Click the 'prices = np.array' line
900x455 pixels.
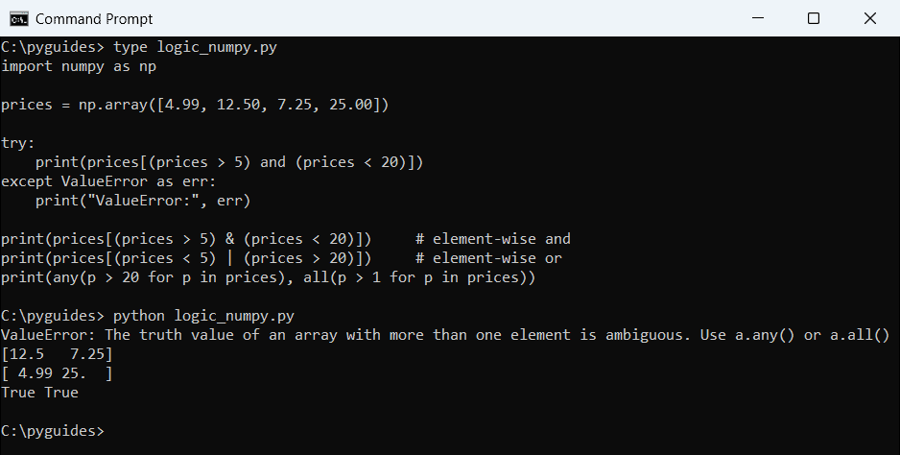click(x=195, y=105)
